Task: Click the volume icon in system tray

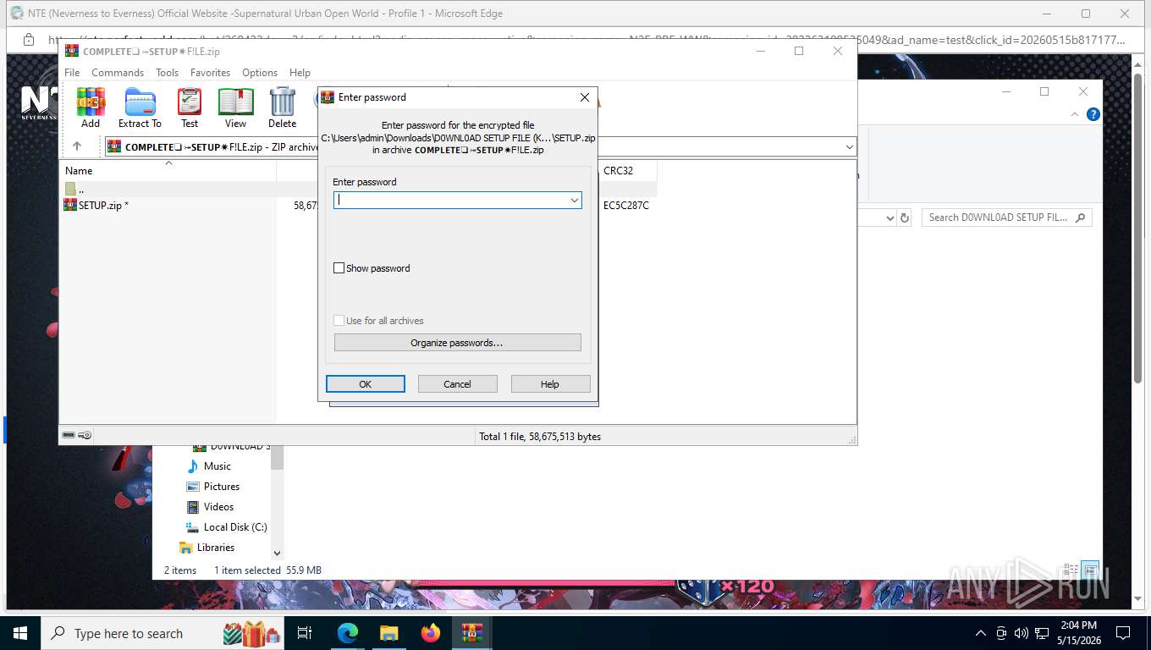Action: click(x=1021, y=633)
